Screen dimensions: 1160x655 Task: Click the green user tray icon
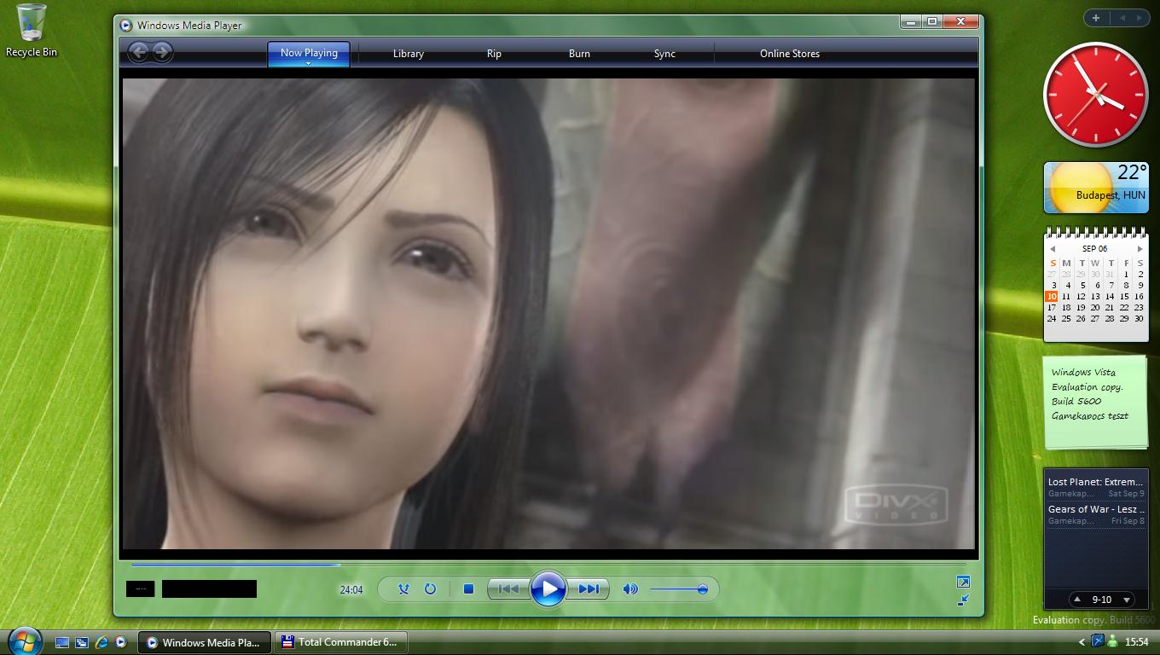click(x=1113, y=642)
